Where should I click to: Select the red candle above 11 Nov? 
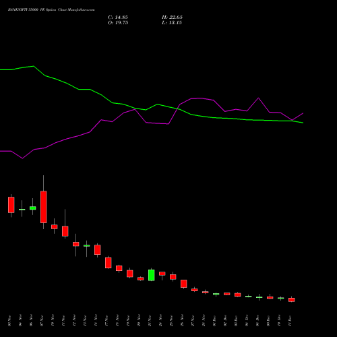pos(65,231)
